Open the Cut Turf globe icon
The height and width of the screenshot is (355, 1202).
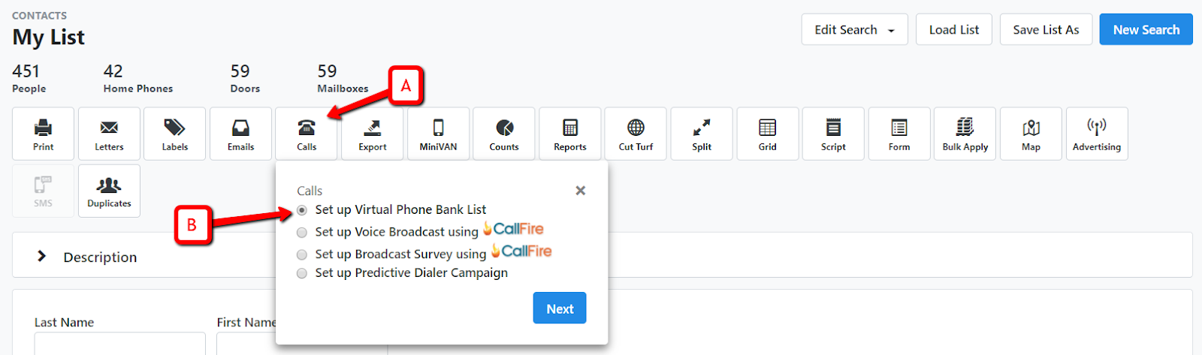(636, 127)
